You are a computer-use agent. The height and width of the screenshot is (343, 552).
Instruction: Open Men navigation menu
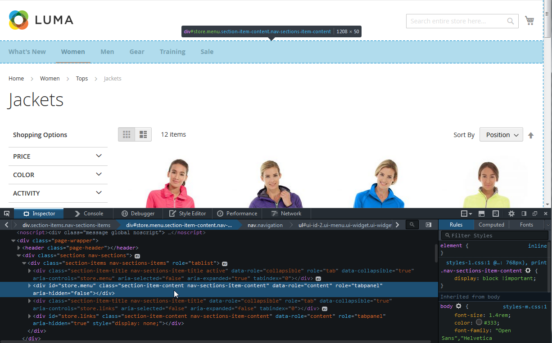click(107, 52)
